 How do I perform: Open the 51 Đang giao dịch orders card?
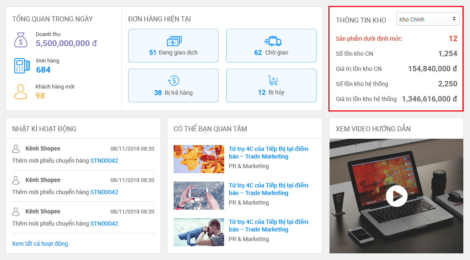coord(173,46)
